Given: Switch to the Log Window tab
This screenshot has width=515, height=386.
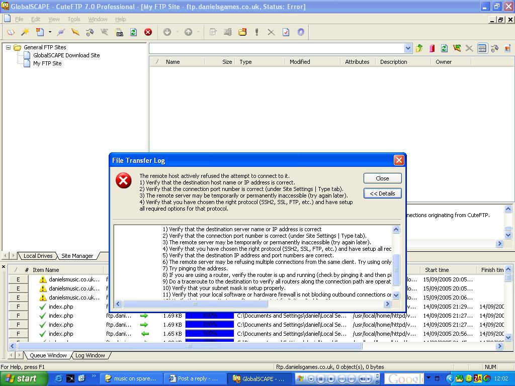Looking at the screenshot, I should coord(90,355).
